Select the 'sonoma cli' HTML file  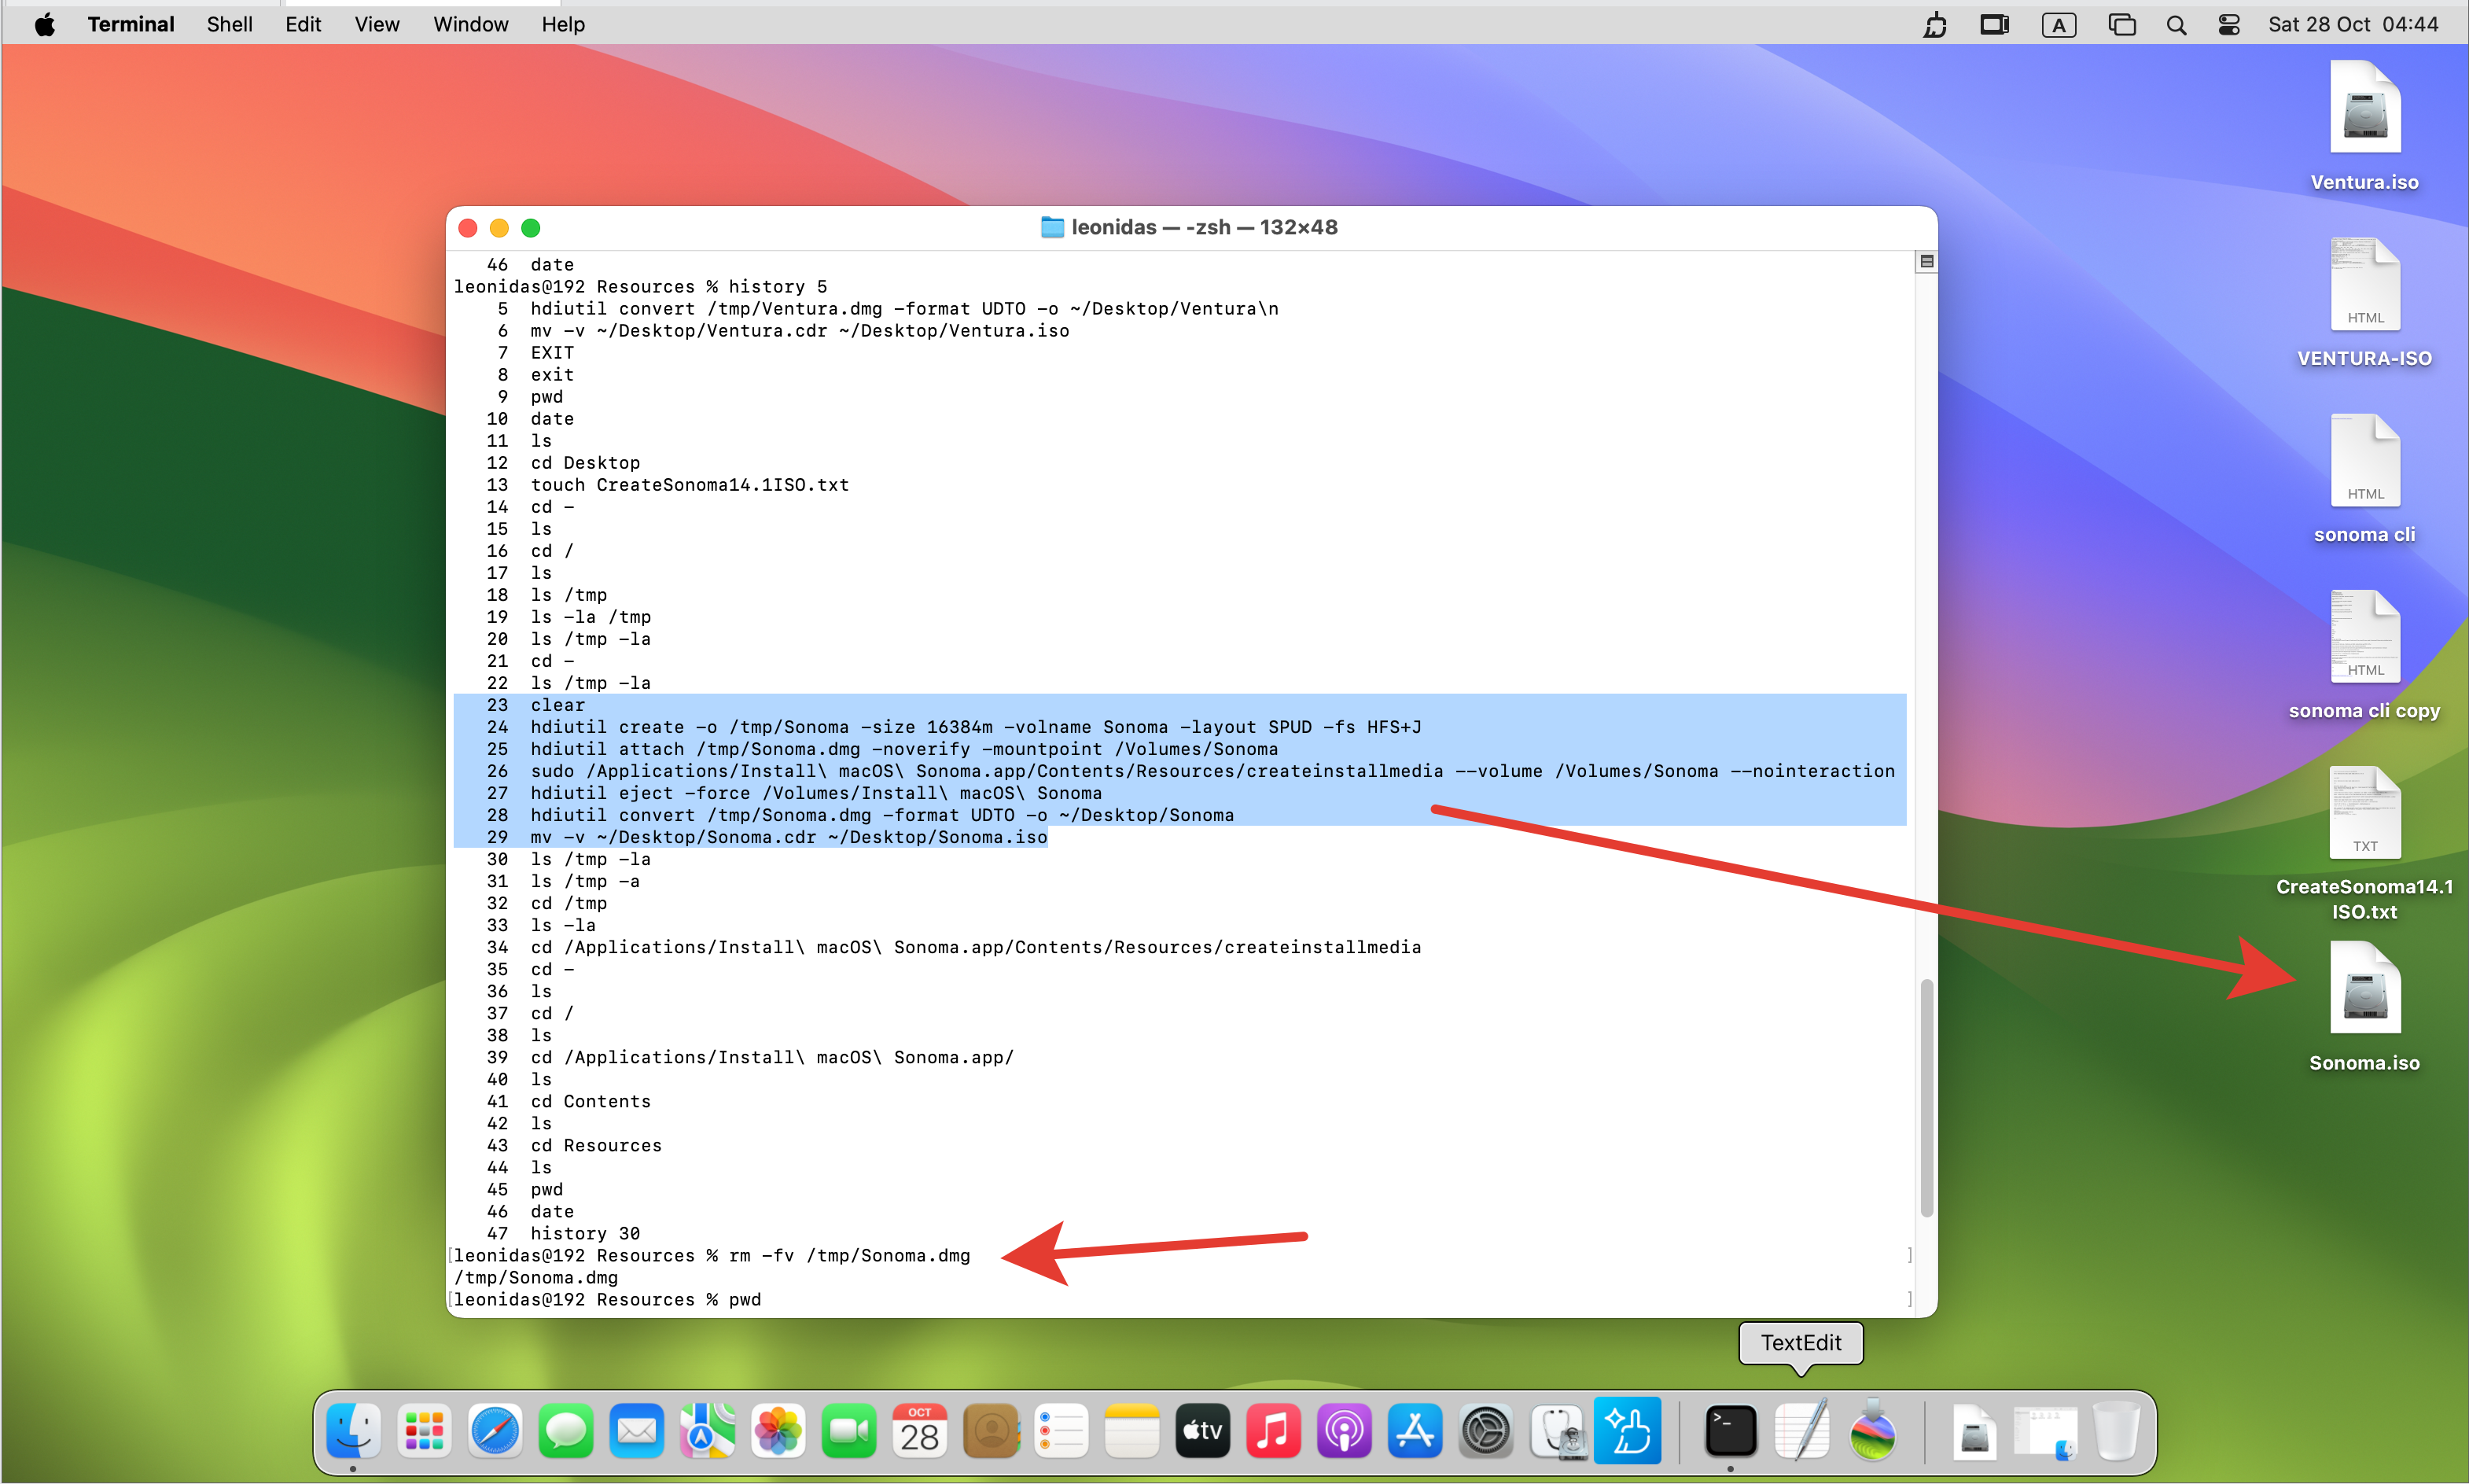pos(2364,478)
